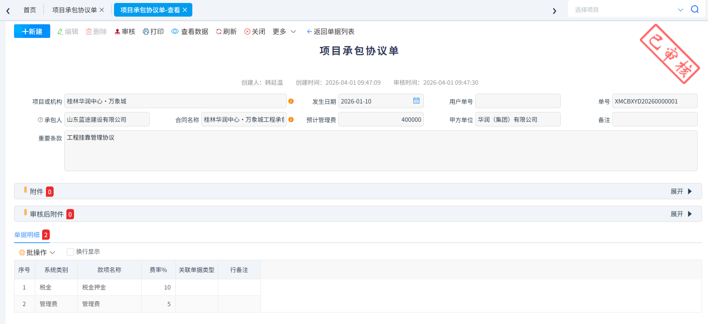Click the 新建 new button
Viewport: 708px width, 324px height.
(32, 31)
